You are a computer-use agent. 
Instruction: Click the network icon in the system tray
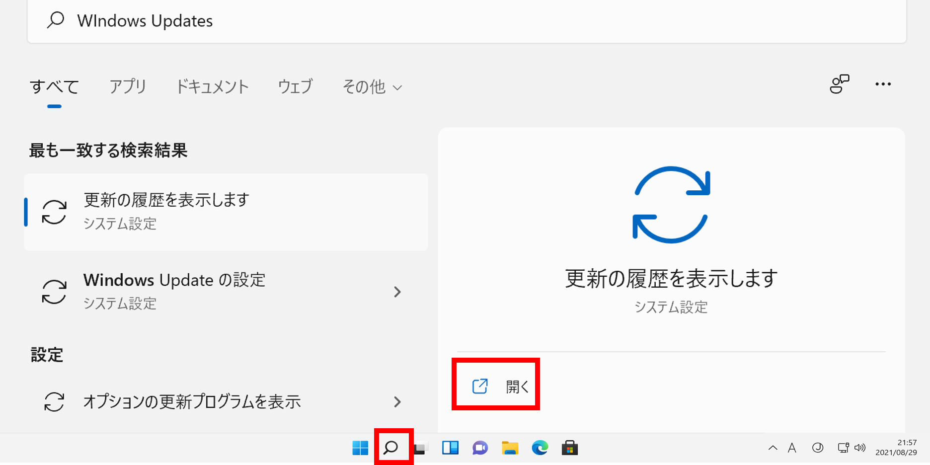coord(843,448)
